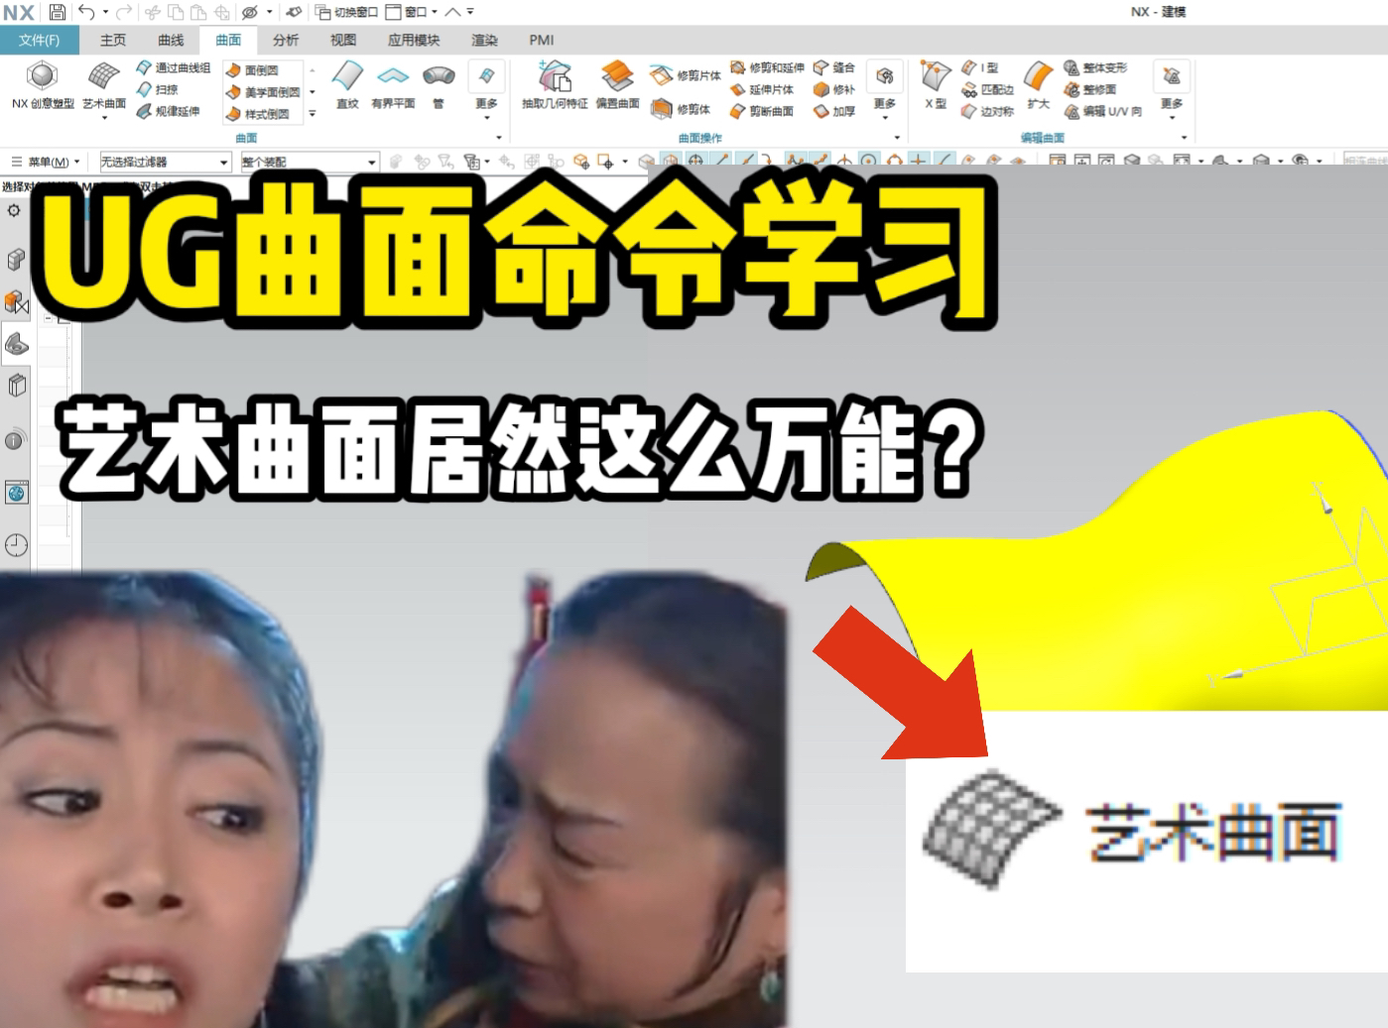1388x1028 pixels.
Task: Open the 曲面操作 group options arrow
Action: click(897, 138)
